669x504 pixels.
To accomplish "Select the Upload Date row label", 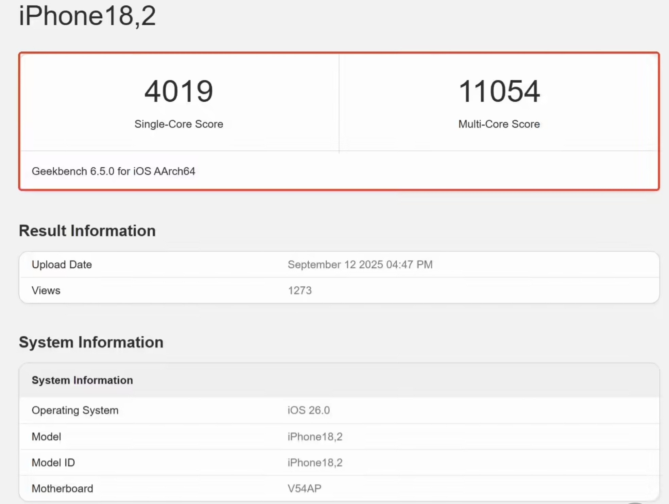I will pos(62,265).
